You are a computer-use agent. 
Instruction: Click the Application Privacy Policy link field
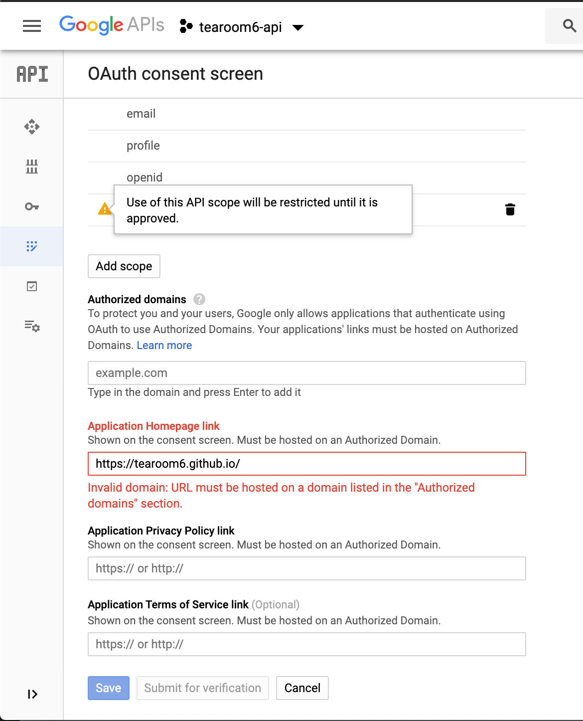[x=306, y=568]
